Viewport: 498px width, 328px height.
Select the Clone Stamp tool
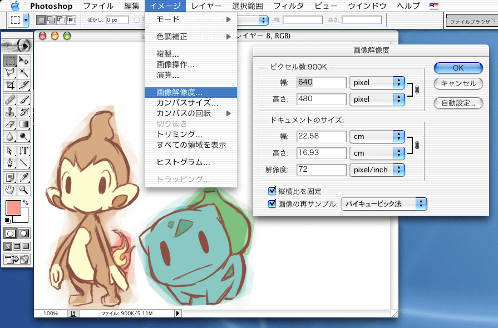(x=10, y=112)
